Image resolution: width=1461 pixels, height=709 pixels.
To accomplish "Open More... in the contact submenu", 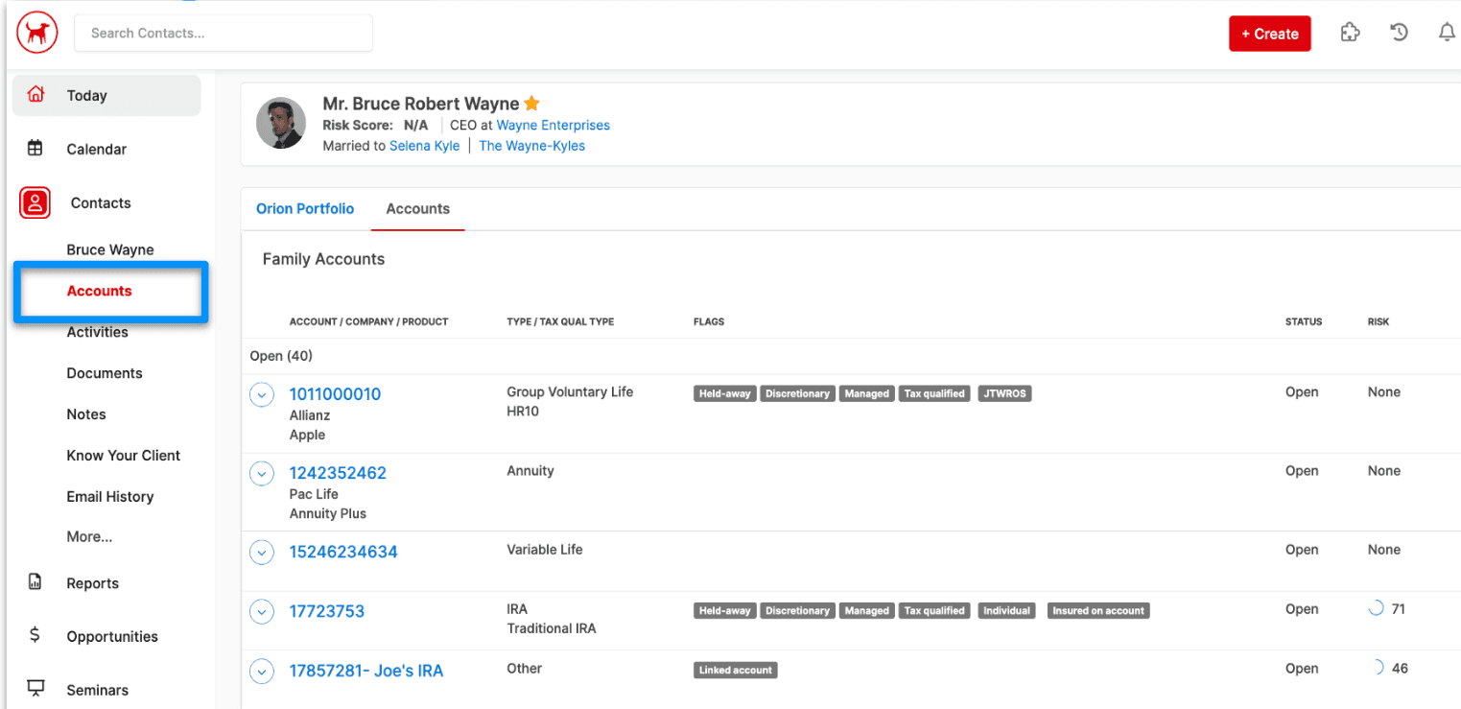I will pos(89,537).
